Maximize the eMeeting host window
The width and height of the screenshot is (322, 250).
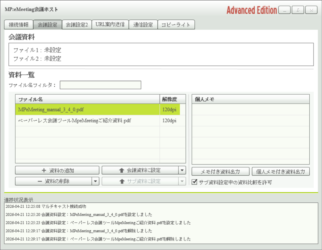298,10
